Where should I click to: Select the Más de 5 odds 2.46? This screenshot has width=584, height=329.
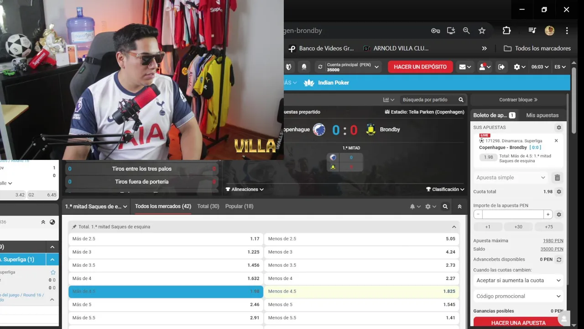tap(166, 304)
